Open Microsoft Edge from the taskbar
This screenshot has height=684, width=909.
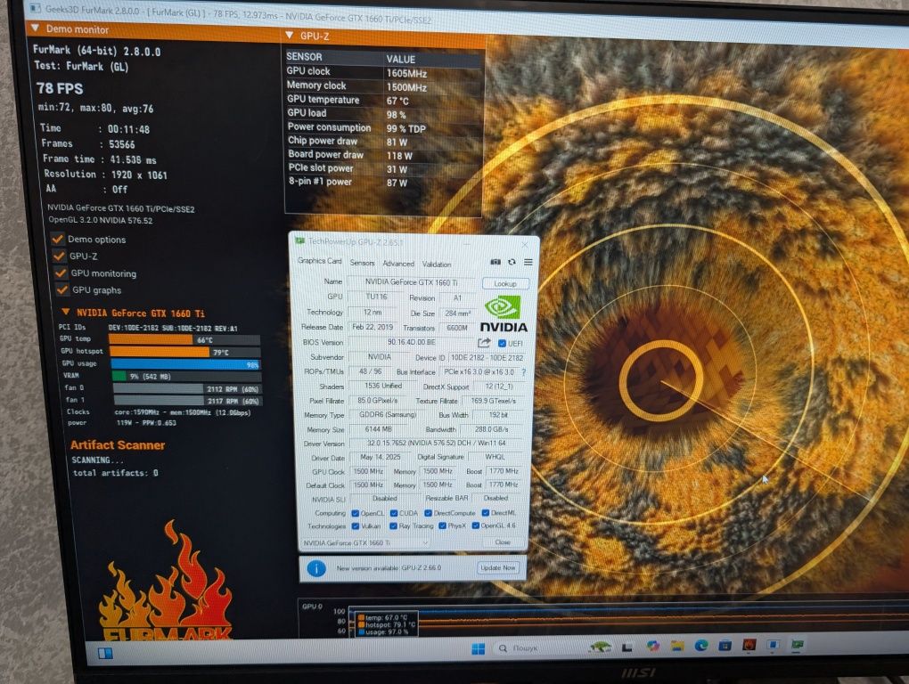click(x=701, y=645)
